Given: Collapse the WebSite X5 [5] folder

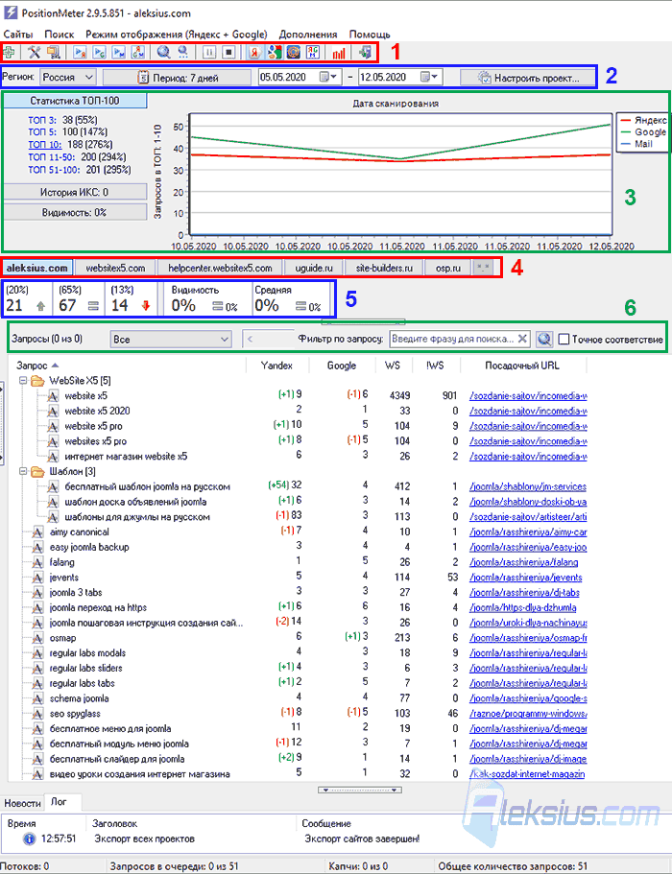Looking at the screenshot, I should coord(23,381).
